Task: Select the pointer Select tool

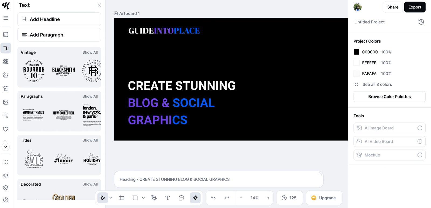Action: point(103,198)
